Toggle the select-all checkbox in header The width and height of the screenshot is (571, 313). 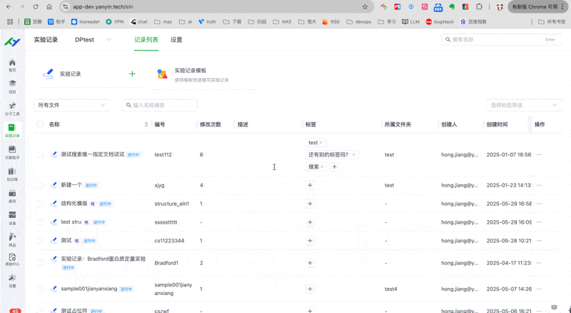point(40,124)
